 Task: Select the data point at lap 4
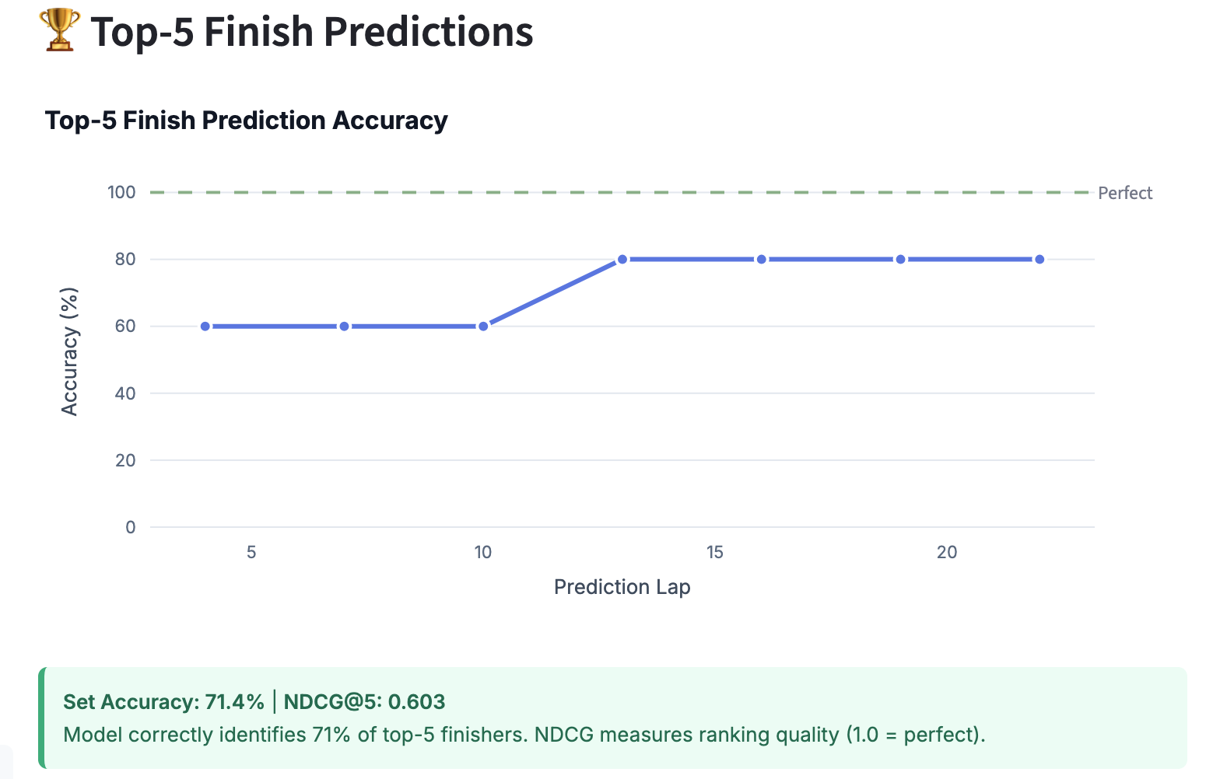pos(205,327)
